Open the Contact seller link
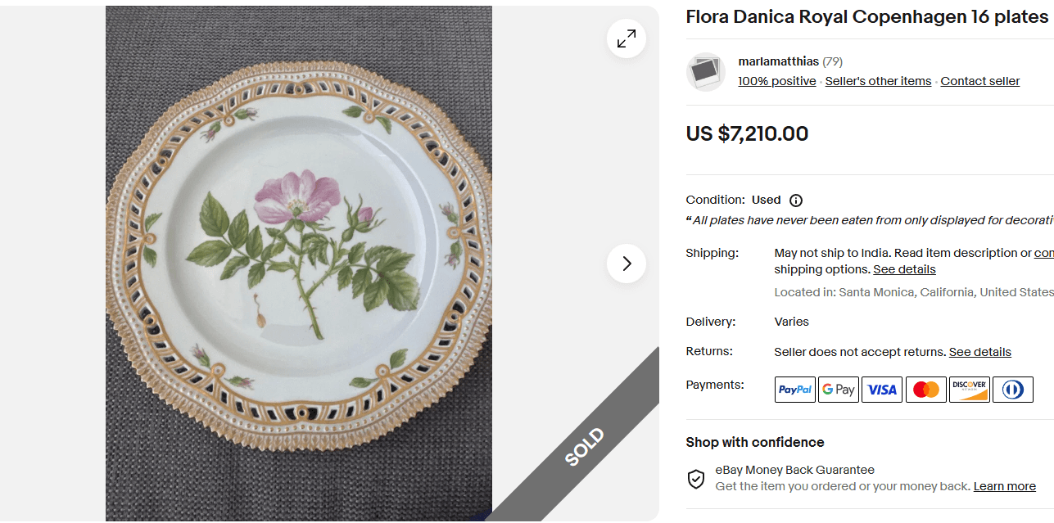The width and height of the screenshot is (1054, 523). (x=979, y=81)
